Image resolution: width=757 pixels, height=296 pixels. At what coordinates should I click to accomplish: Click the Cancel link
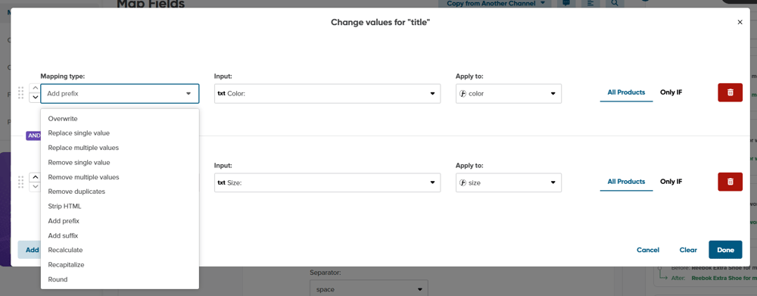[x=648, y=250]
